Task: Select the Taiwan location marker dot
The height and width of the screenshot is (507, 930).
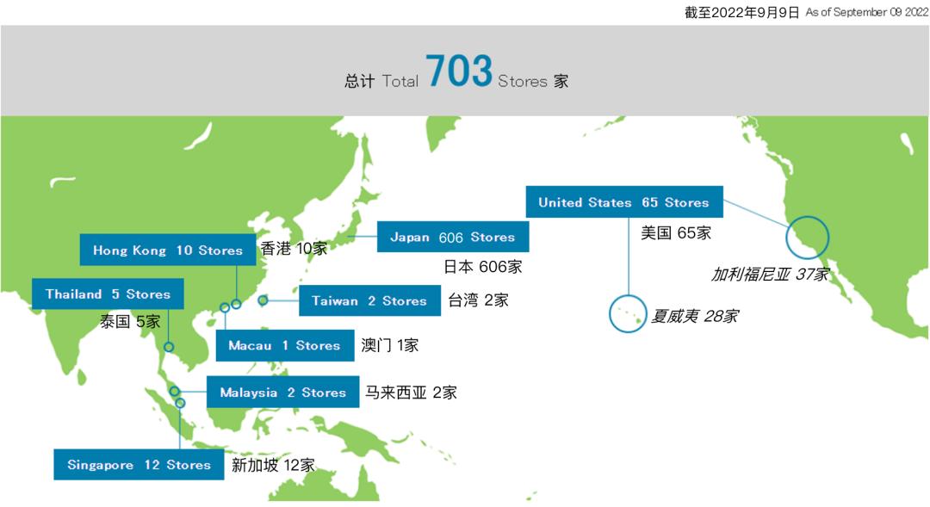Action: pyautogui.click(x=262, y=300)
